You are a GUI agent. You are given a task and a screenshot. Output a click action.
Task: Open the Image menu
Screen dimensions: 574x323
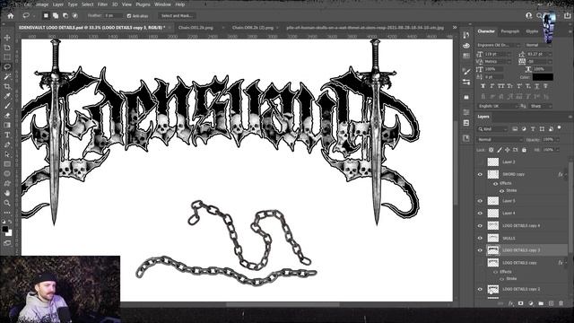(x=42, y=4)
